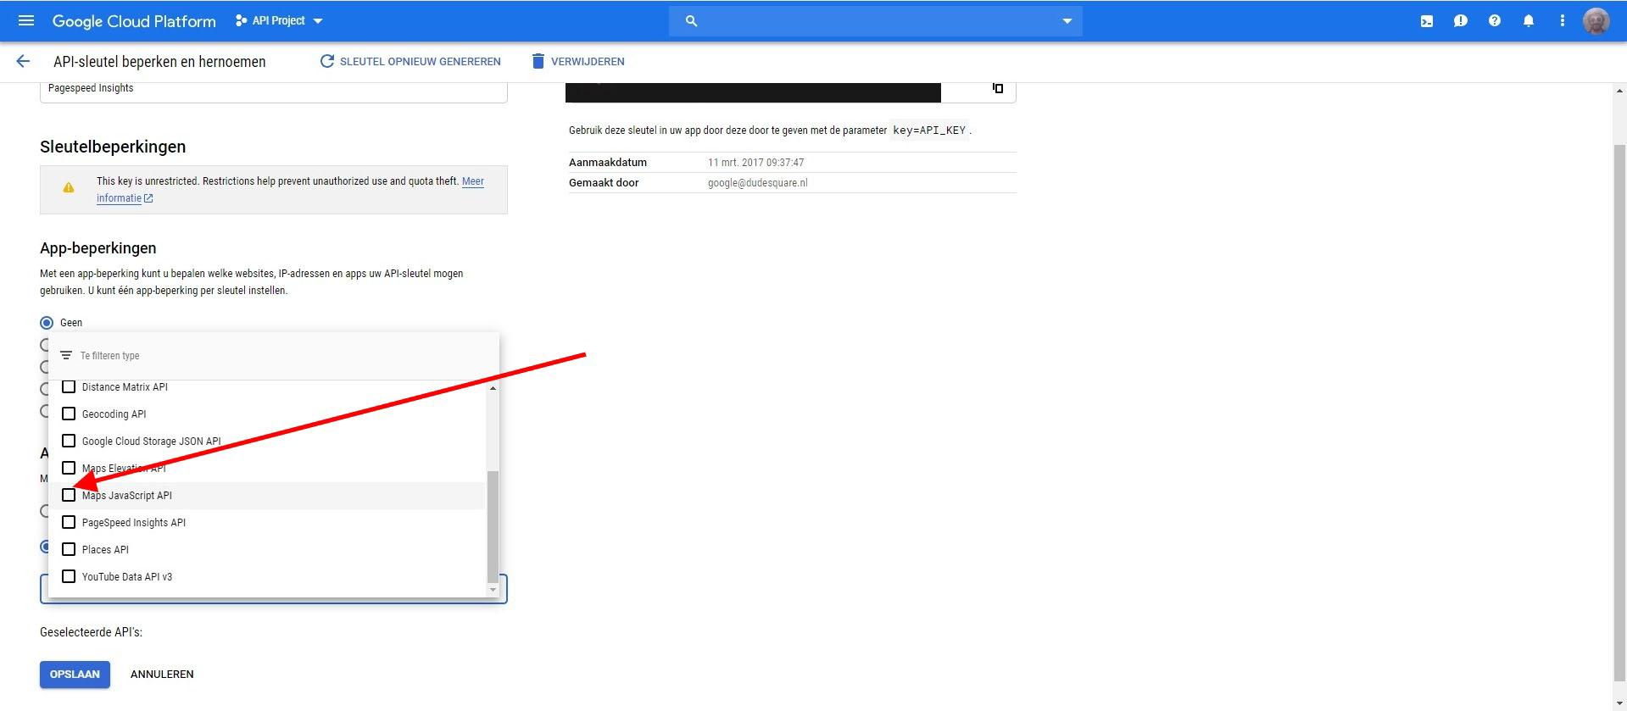
Task: Click the Maps JavaScript API label
Action: 127,496
